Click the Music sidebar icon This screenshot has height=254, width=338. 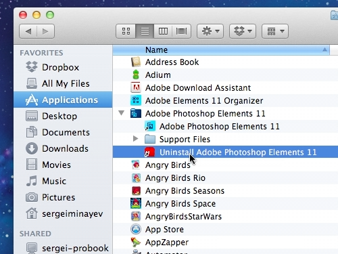[32, 181]
